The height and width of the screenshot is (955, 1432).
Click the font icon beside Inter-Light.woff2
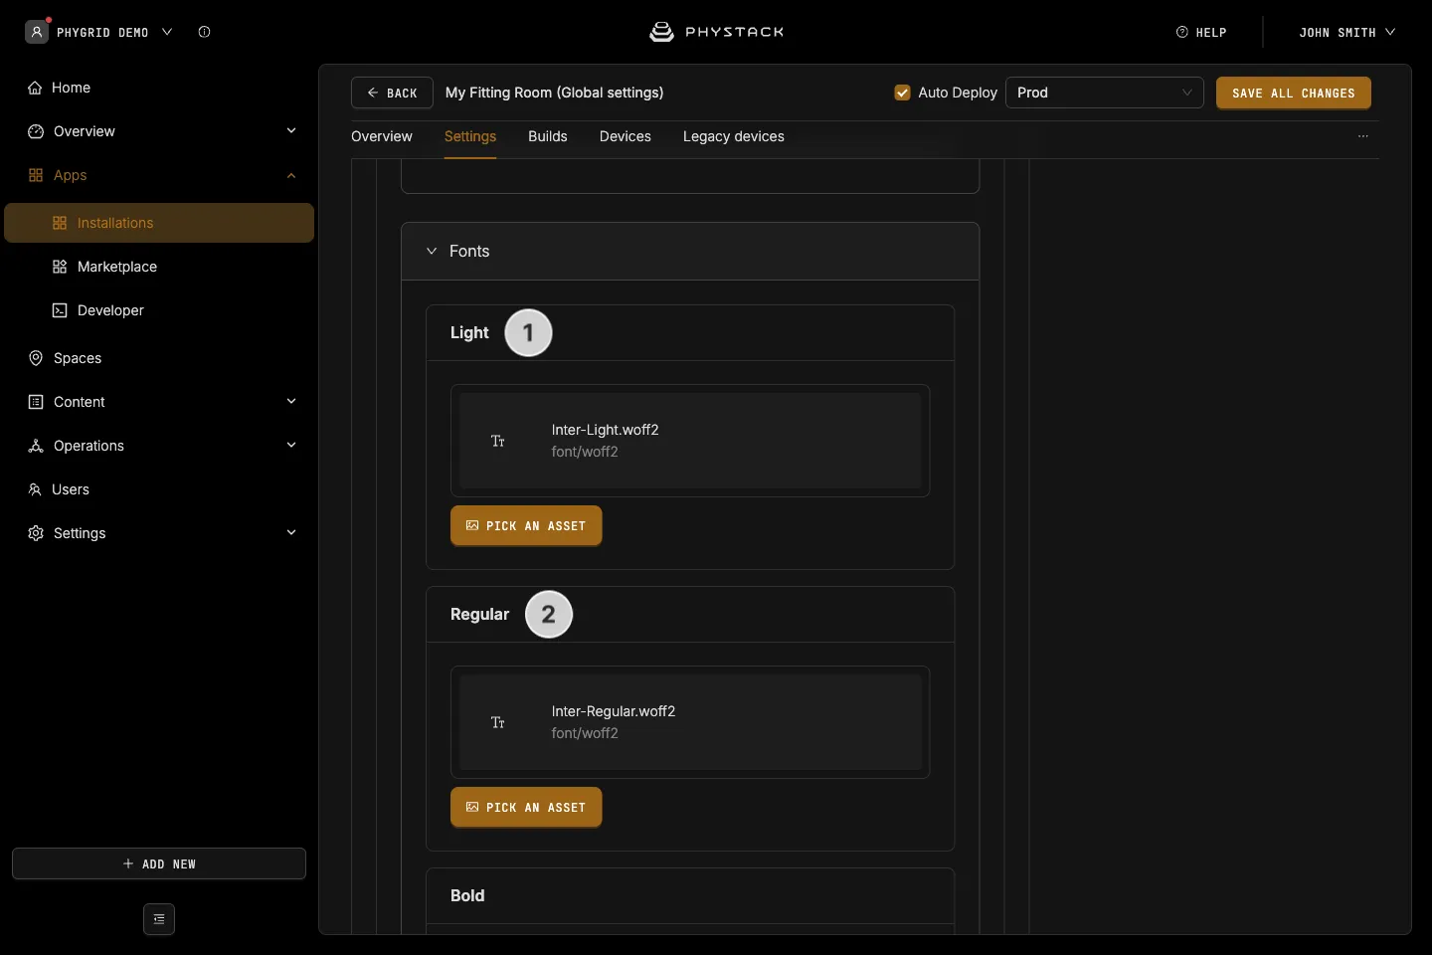498,441
